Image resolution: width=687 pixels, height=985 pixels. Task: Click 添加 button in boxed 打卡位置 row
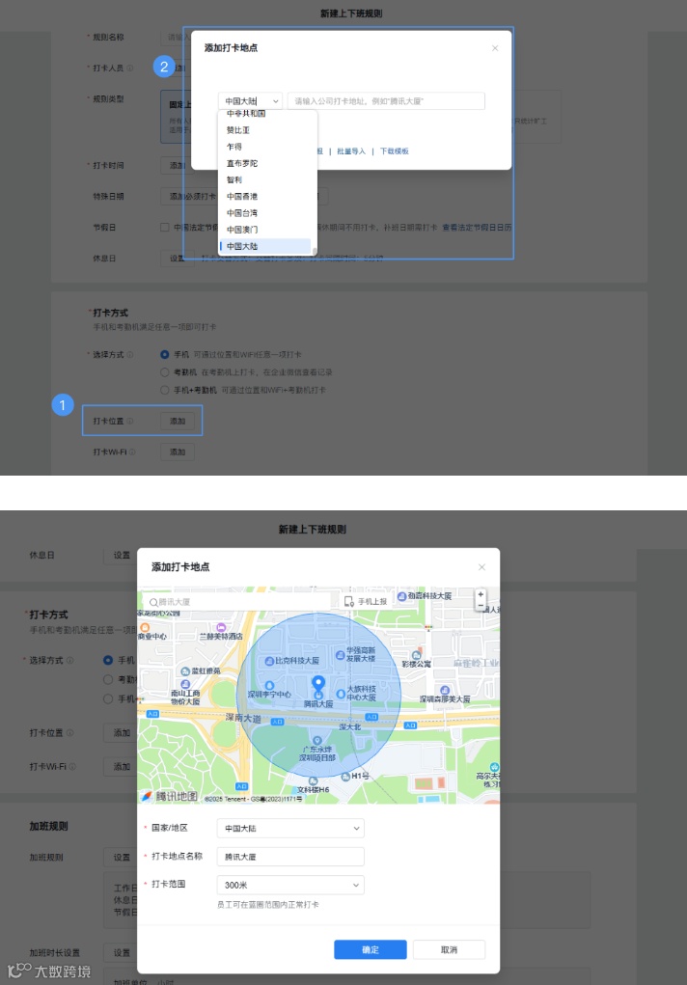click(x=178, y=421)
